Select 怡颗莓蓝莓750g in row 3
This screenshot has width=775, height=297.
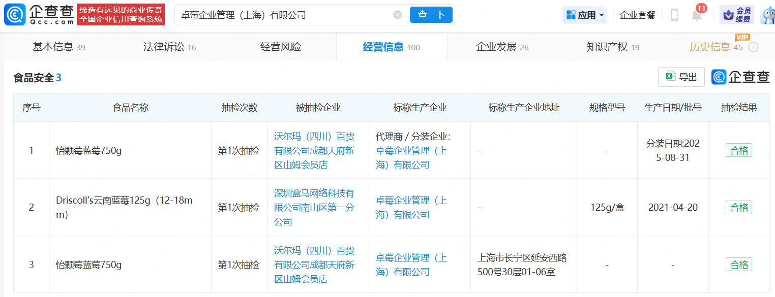(x=89, y=265)
